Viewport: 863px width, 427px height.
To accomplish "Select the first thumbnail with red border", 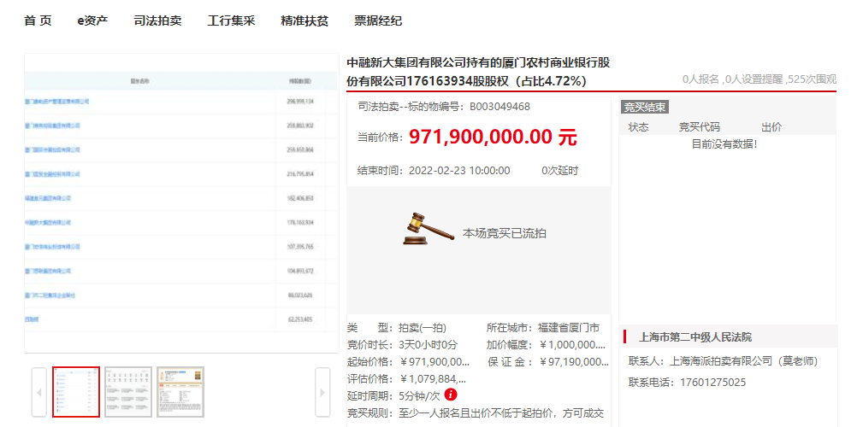I will (76, 392).
